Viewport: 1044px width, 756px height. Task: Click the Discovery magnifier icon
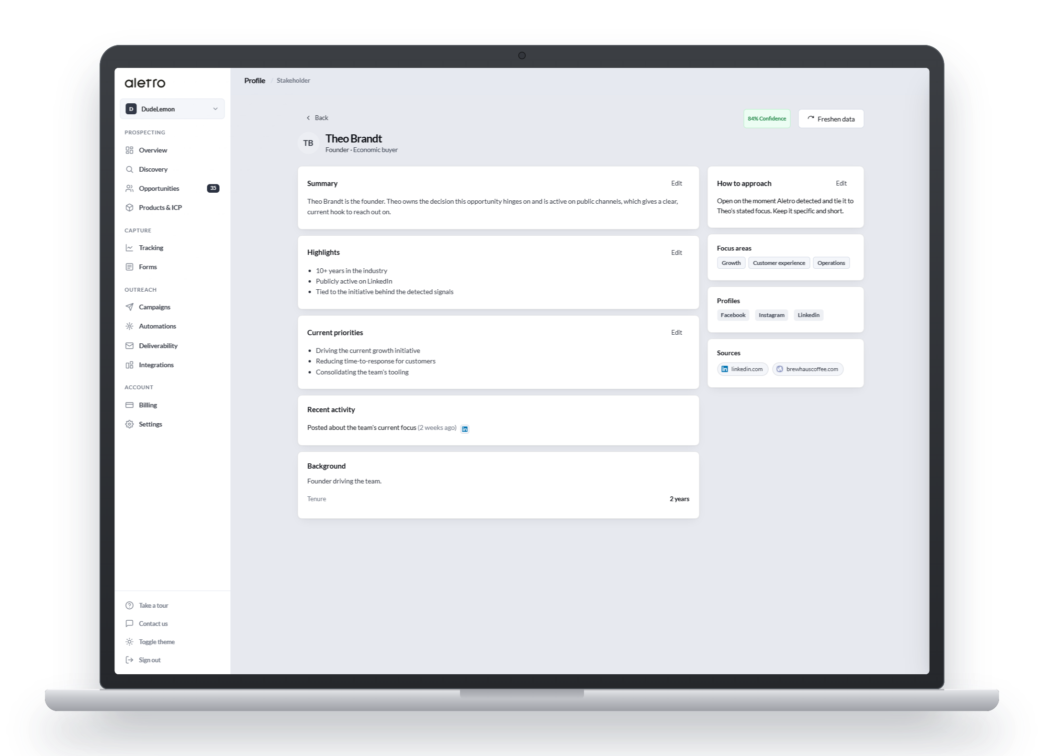tap(129, 169)
